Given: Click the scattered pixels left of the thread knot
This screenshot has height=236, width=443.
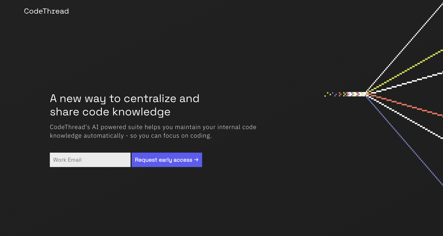Looking at the screenshot, I should [332, 94].
